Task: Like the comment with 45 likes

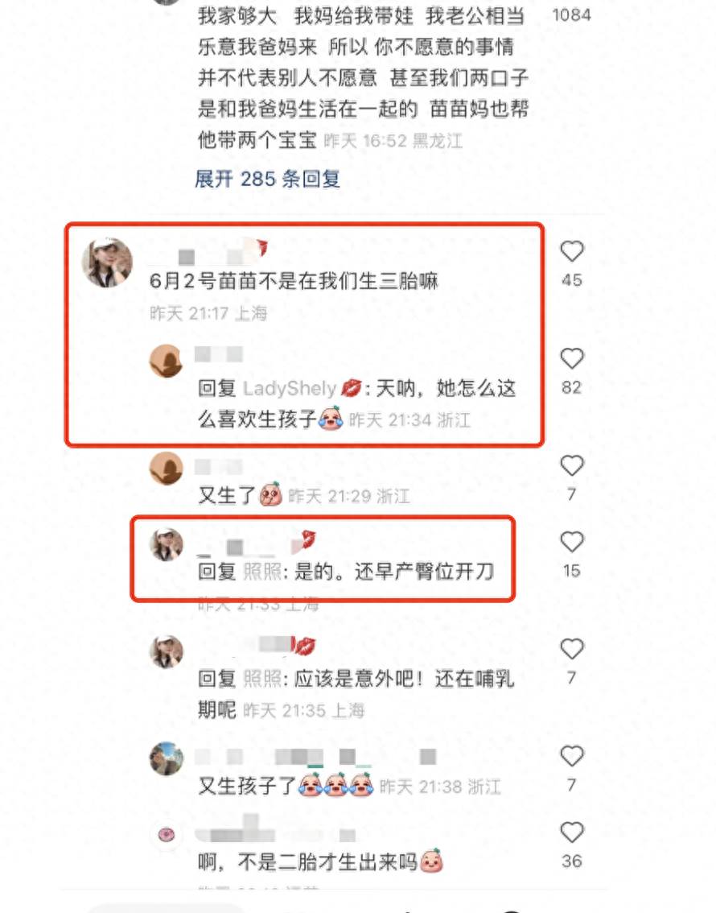Action: 572,251
